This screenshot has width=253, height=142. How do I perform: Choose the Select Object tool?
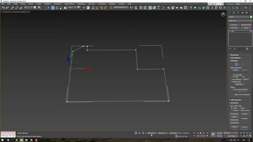click(35, 8)
